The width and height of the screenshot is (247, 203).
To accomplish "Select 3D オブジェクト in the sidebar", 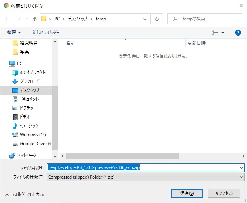I will [x=33, y=72].
